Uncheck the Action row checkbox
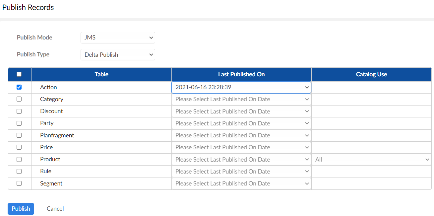Viewport: 434px width, 216px height. (x=19, y=87)
